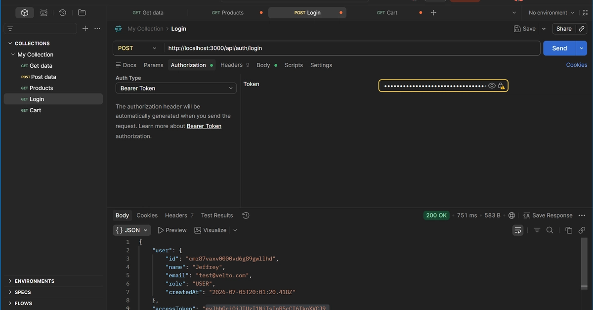Follow the Bearer Token learn more link
The image size is (593, 310).
[x=204, y=126]
